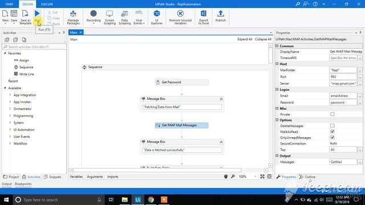Toggle the designer overview icon
Screen dimensions: 365x205
pos(269,177)
